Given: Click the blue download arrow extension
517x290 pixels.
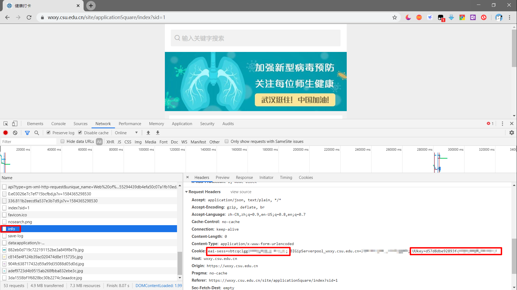Looking at the screenshot, I should pyautogui.click(x=451, y=17).
